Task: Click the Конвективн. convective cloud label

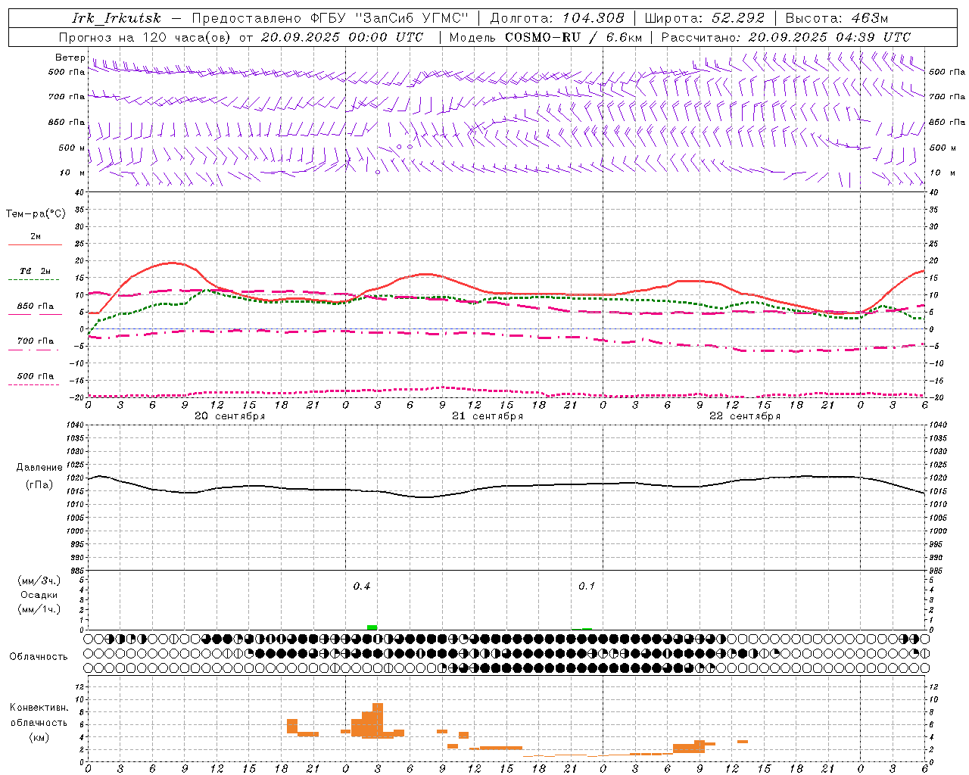Action: coord(39,707)
